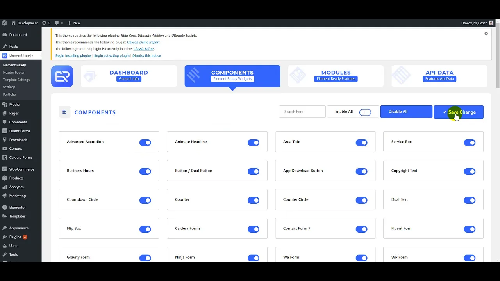This screenshot has height=281, width=500.
Task: Switch to the Modules tab
Action: coord(336,76)
